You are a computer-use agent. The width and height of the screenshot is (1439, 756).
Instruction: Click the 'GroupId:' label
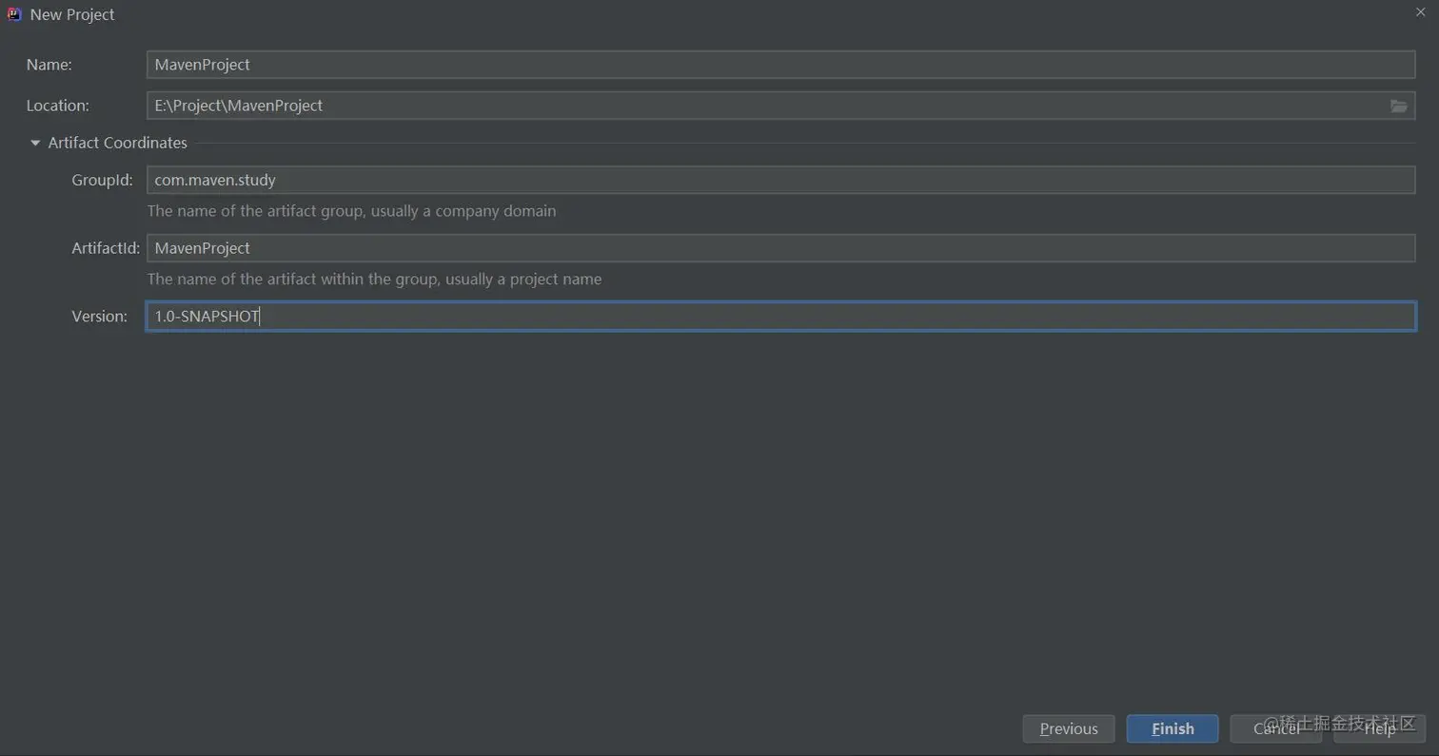pos(103,180)
